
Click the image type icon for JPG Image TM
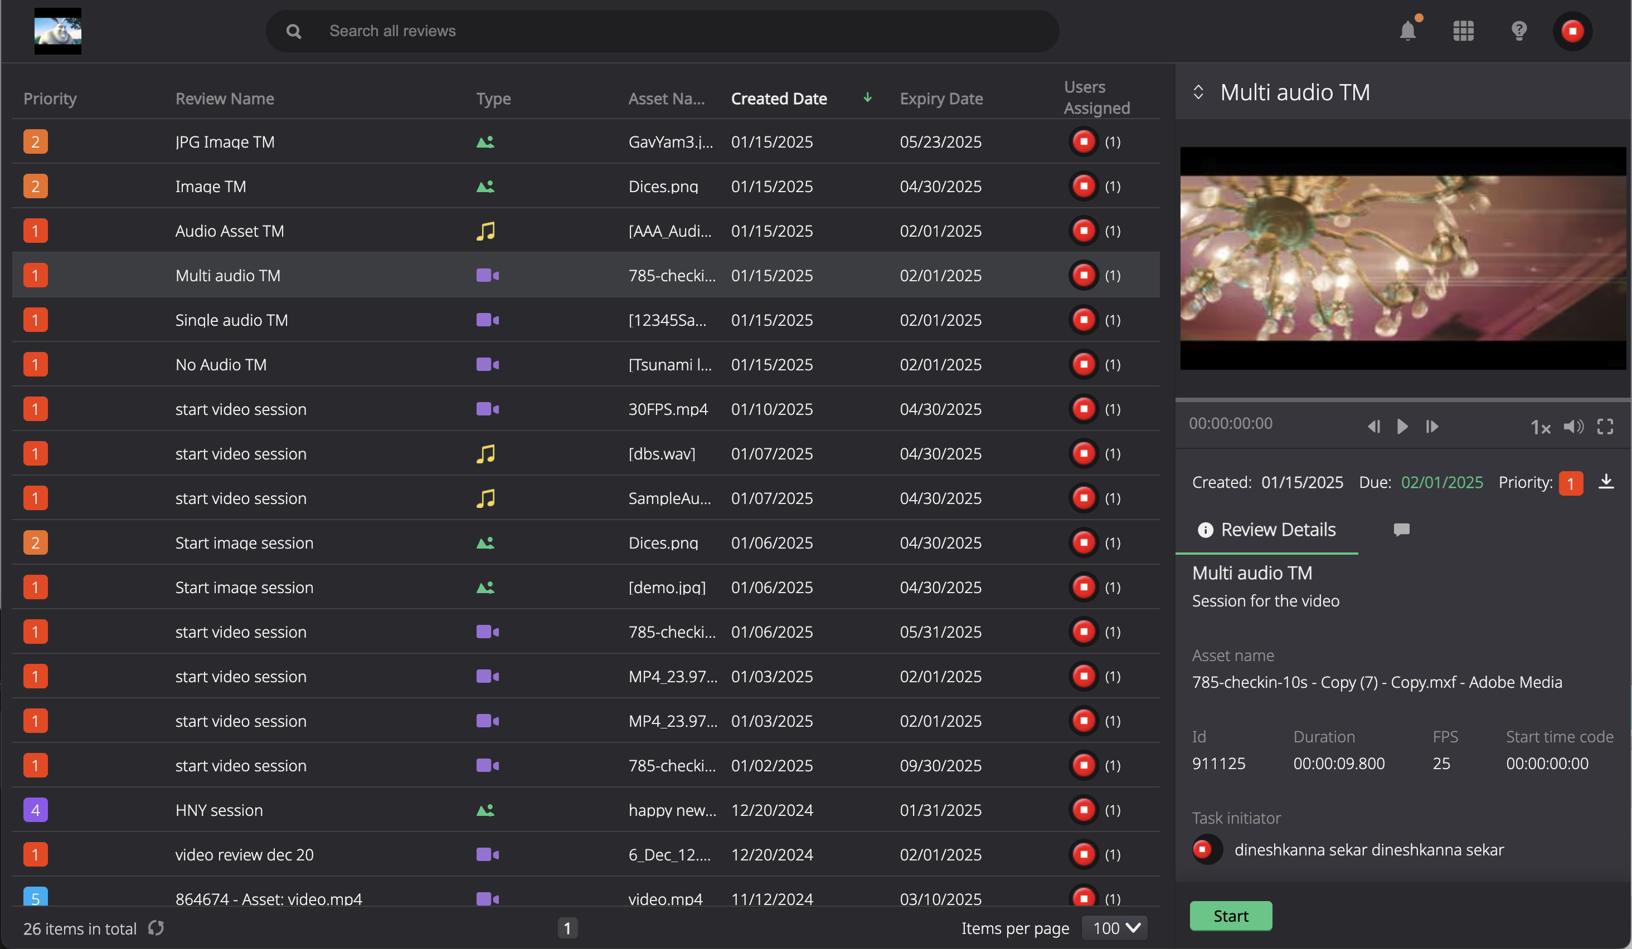485,141
